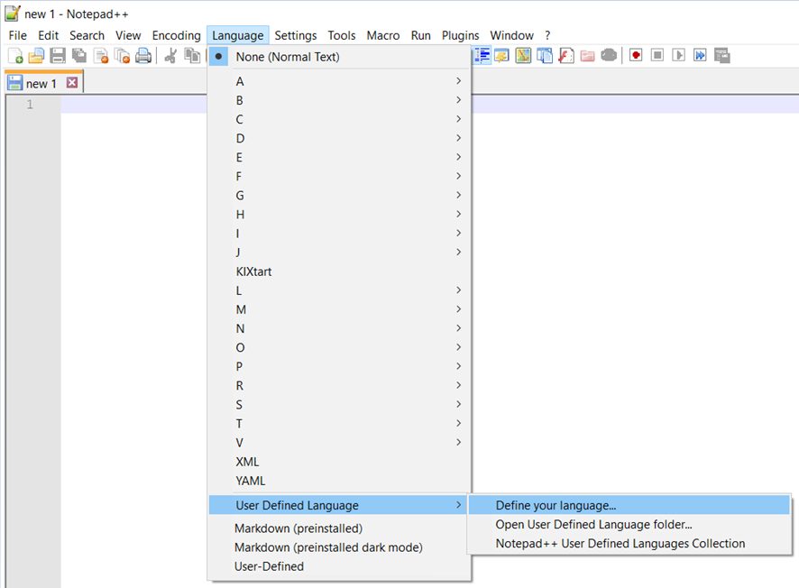Select Markdown (preinstalled dark mode) language

[339, 547]
